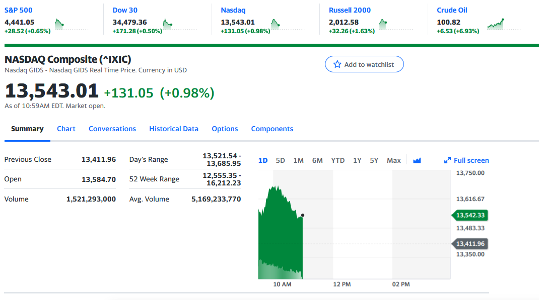Open the Dow 30 mini sparkline chart
This screenshot has height=300, width=539.
coord(180,25)
